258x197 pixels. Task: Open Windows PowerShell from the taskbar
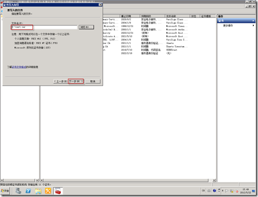coord(28,191)
